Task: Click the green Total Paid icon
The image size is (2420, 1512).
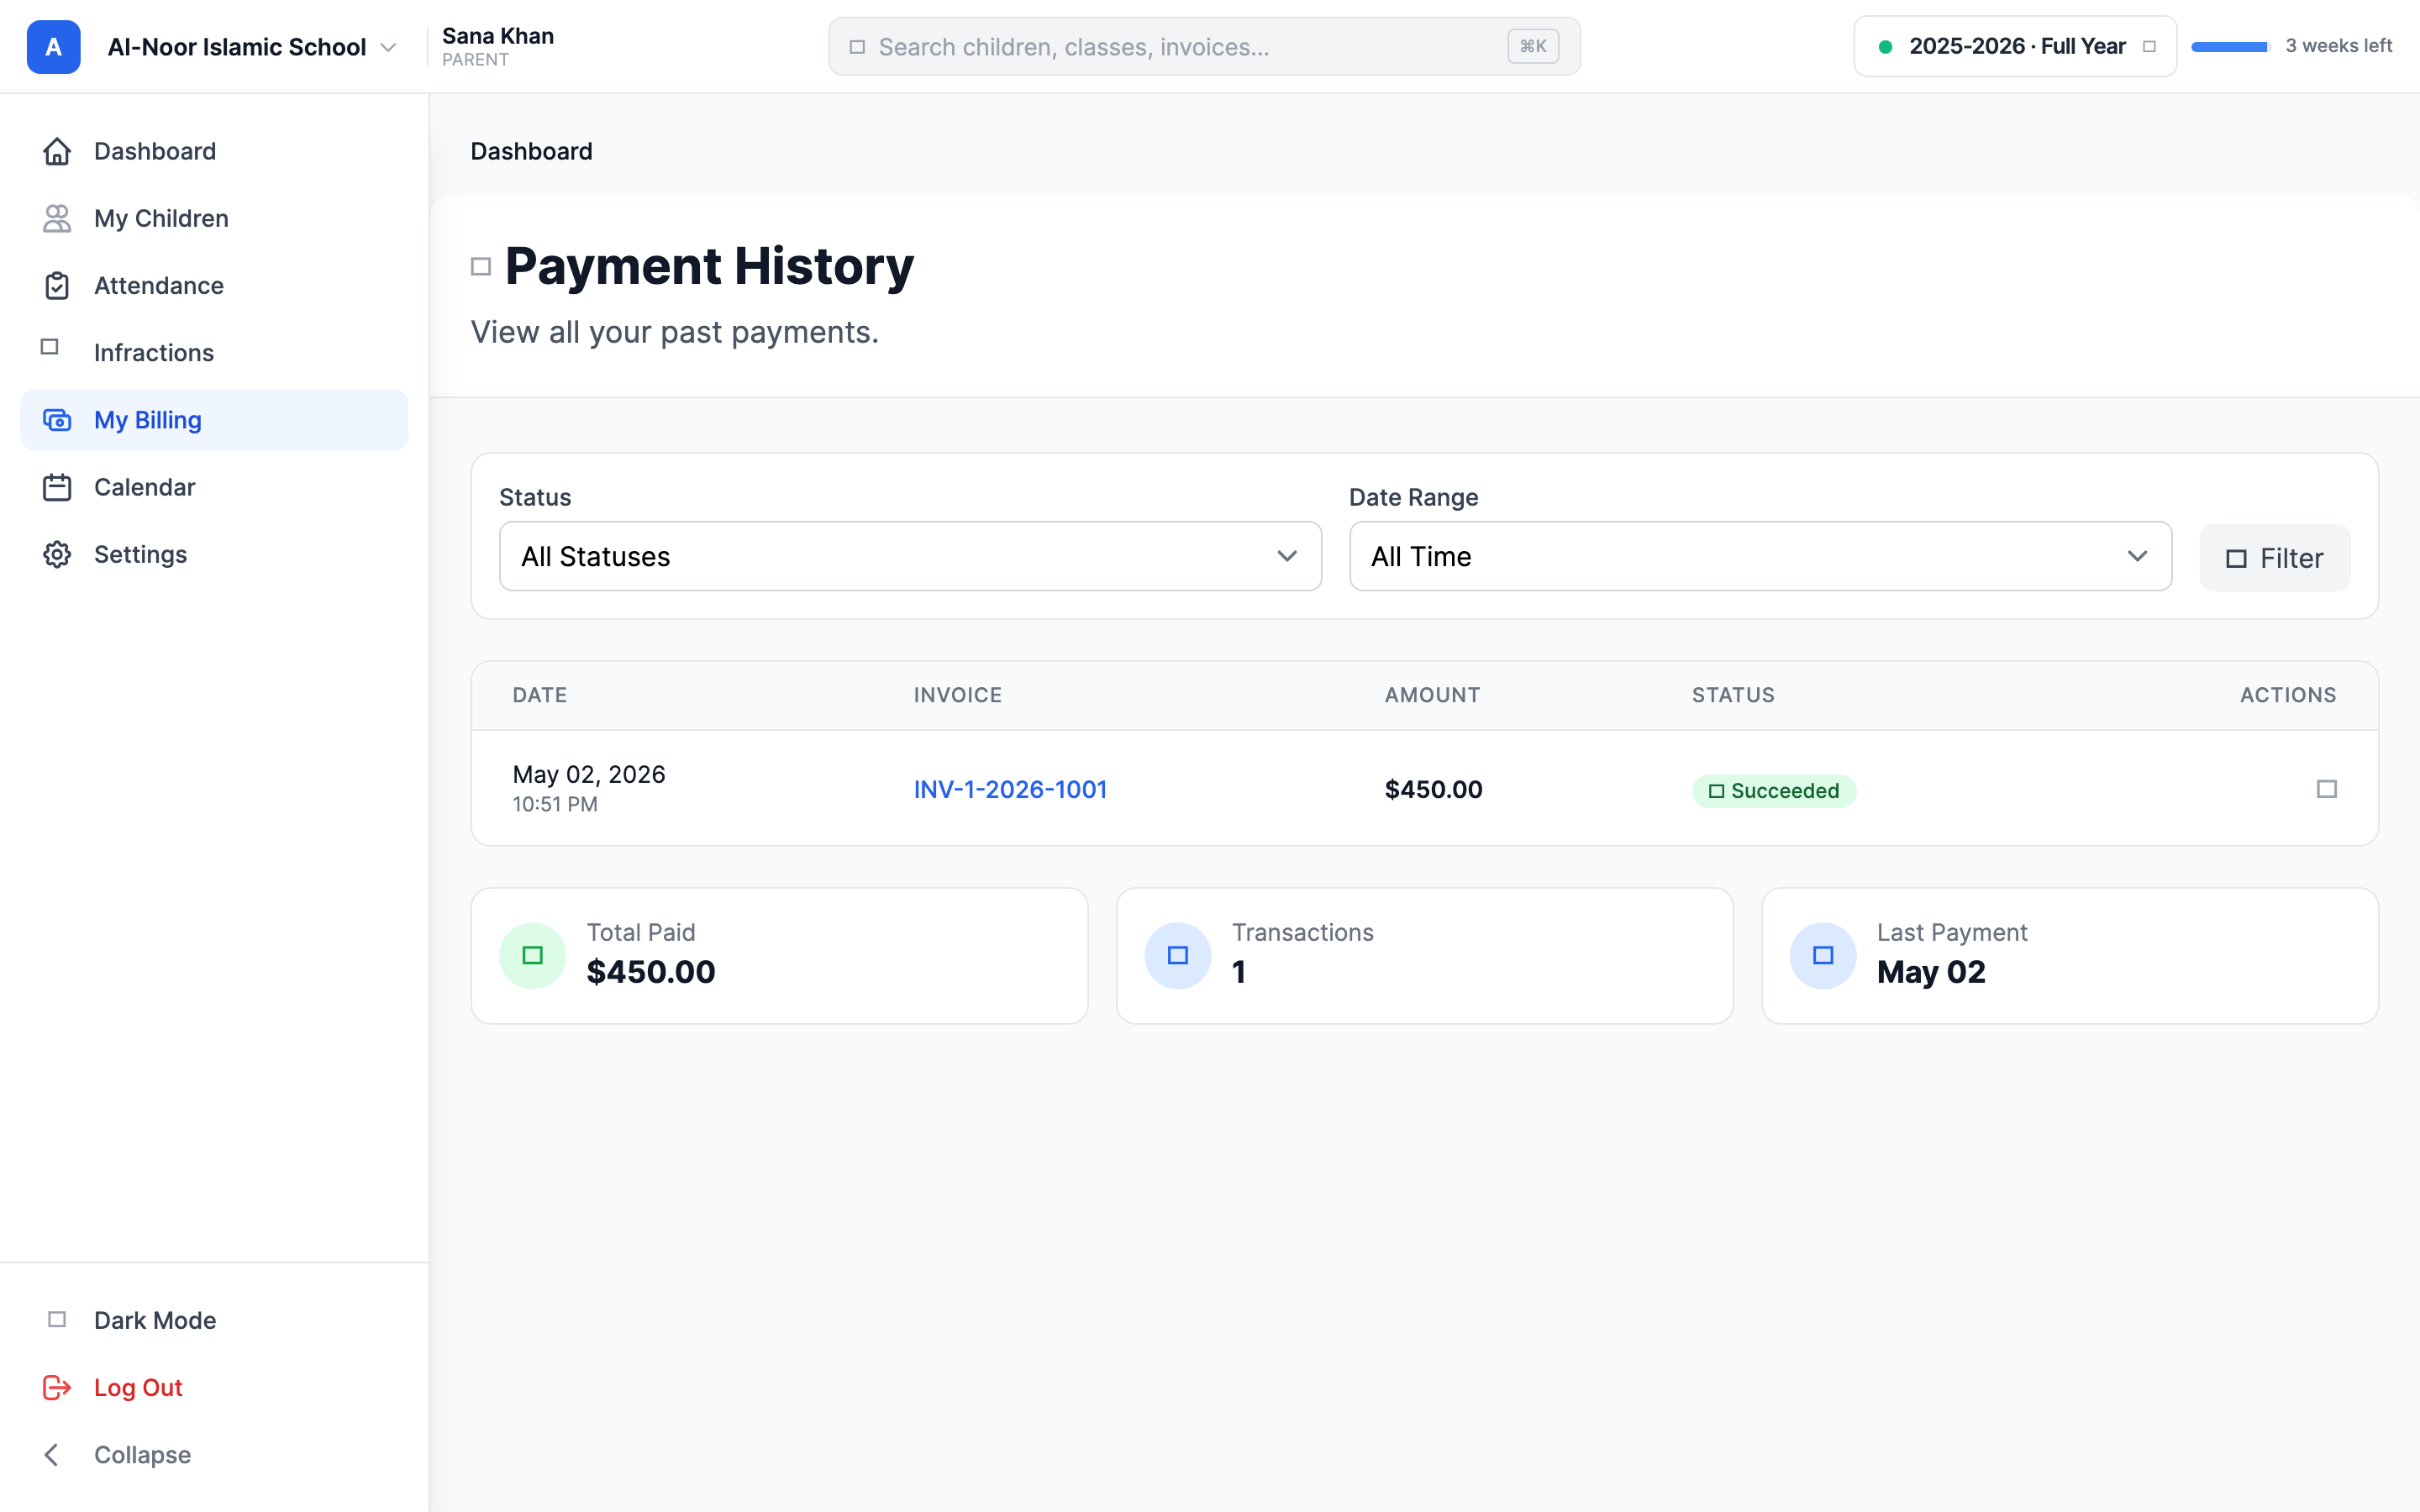Action: (533, 955)
